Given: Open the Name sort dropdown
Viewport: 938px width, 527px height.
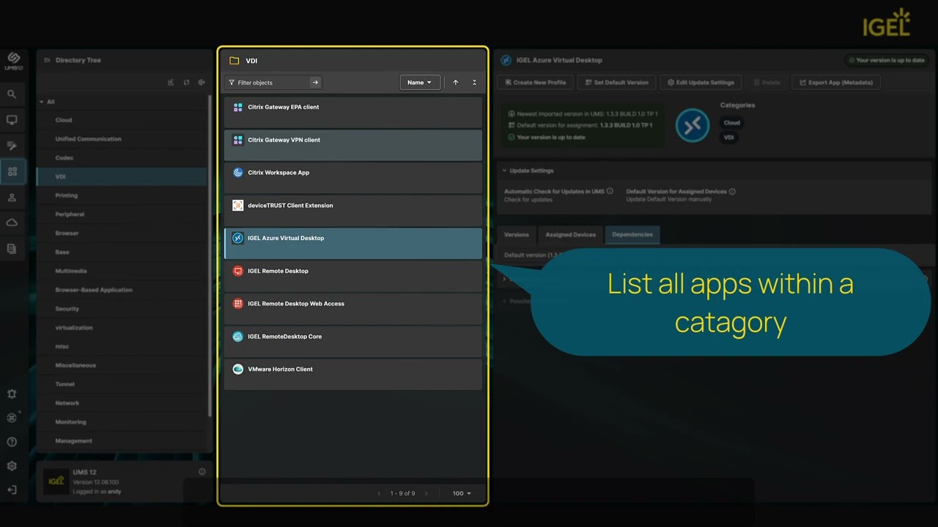Looking at the screenshot, I should (x=420, y=83).
